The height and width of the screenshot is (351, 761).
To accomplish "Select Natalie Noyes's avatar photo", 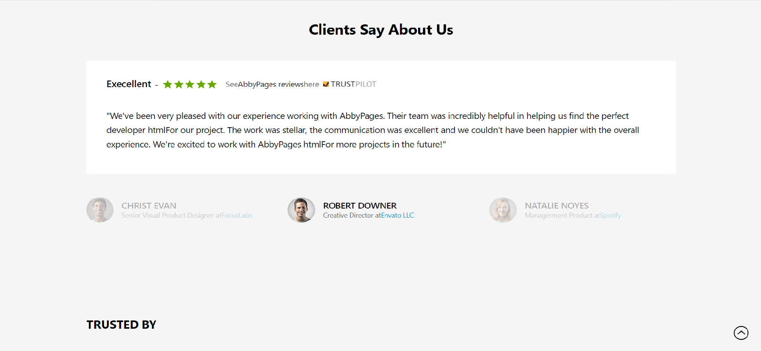I will tap(503, 210).
